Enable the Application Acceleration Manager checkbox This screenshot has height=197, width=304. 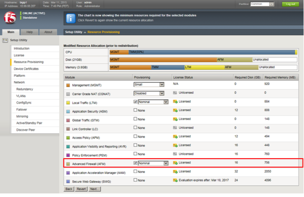point(135,171)
